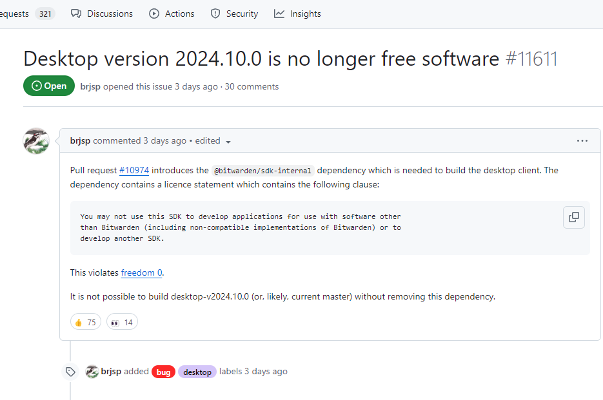
Task: Click the 30 comments text
Action: pyautogui.click(x=252, y=86)
